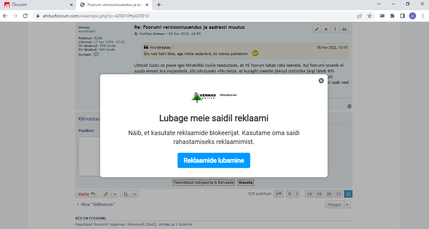Reload the page

(x=25, y=16)
